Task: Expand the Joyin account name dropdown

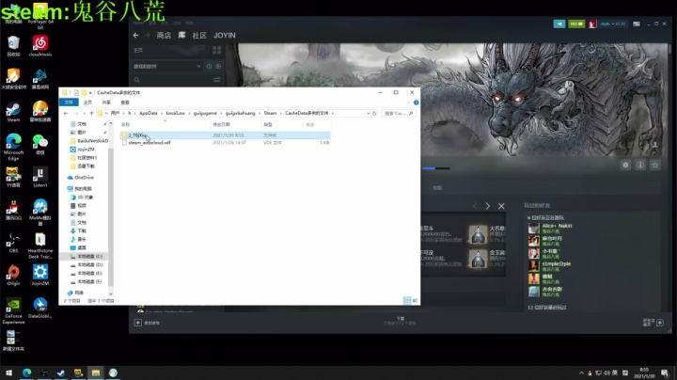Action: coord(613,24)
